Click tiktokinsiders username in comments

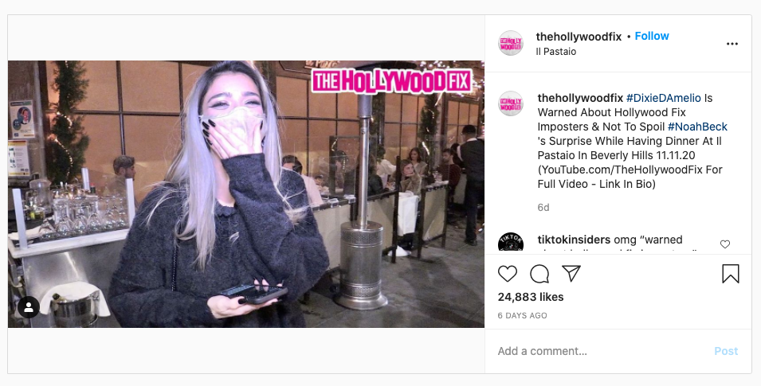click(x=575, y=240)
